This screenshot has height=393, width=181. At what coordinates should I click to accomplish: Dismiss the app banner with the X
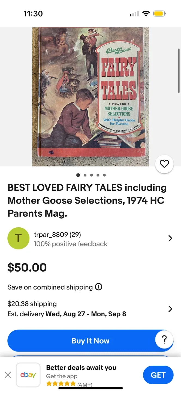point(8,375)
